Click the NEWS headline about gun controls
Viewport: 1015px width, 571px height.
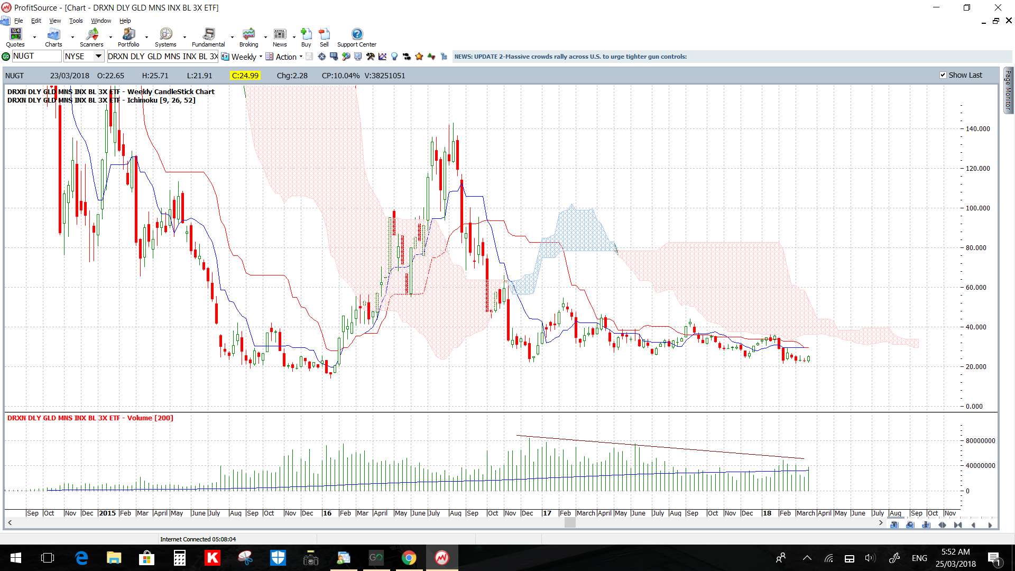click(x=570, y=57)
